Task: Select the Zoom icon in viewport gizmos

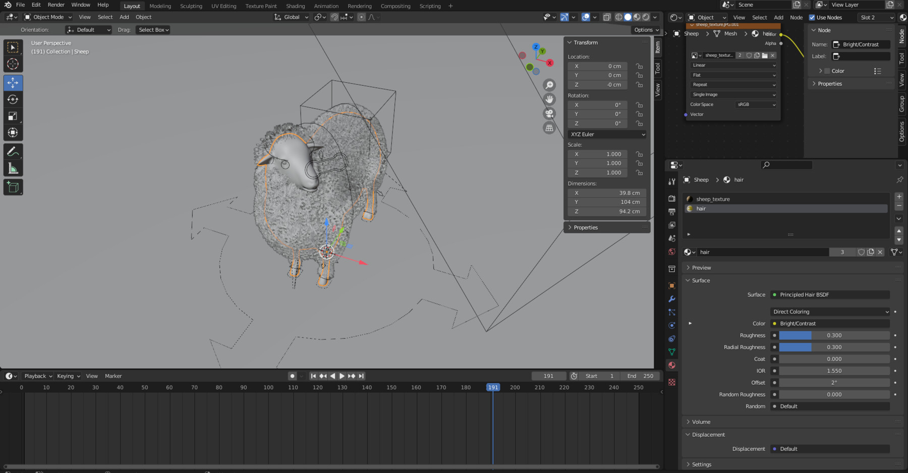Action: [x=549, y=85]
